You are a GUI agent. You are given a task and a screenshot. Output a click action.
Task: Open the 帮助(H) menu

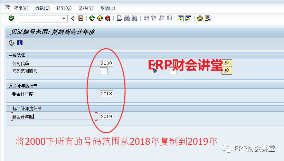(107, 8)
